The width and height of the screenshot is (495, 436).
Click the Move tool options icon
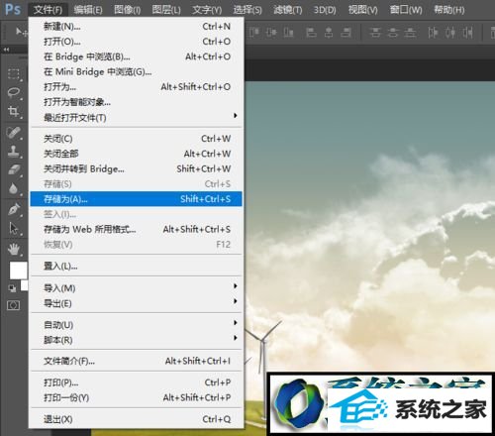pos(21,32)
